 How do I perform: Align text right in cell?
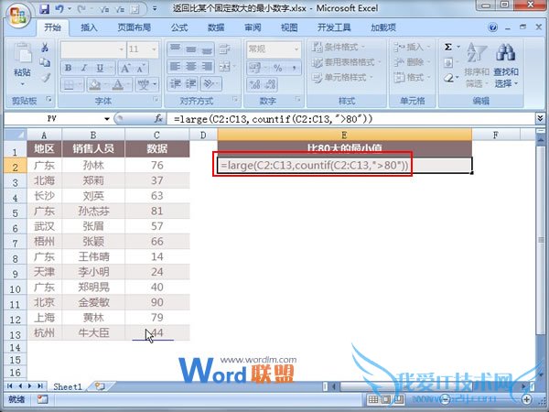point(207,66)
